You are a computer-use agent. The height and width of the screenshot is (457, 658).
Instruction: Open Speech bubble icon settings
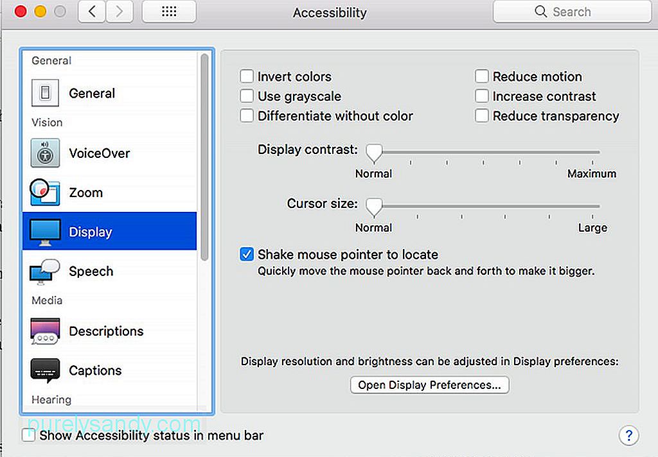(x=45, y=272)
